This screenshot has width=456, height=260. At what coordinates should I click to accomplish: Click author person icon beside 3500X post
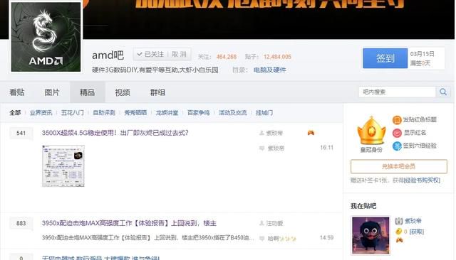click(261, 133)
